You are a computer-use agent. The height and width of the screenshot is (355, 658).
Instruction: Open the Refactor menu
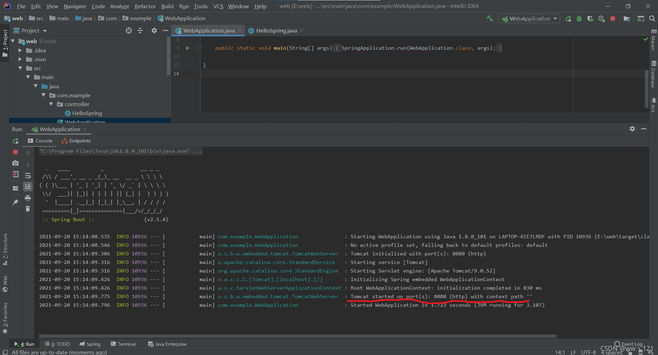pos(145,6)
